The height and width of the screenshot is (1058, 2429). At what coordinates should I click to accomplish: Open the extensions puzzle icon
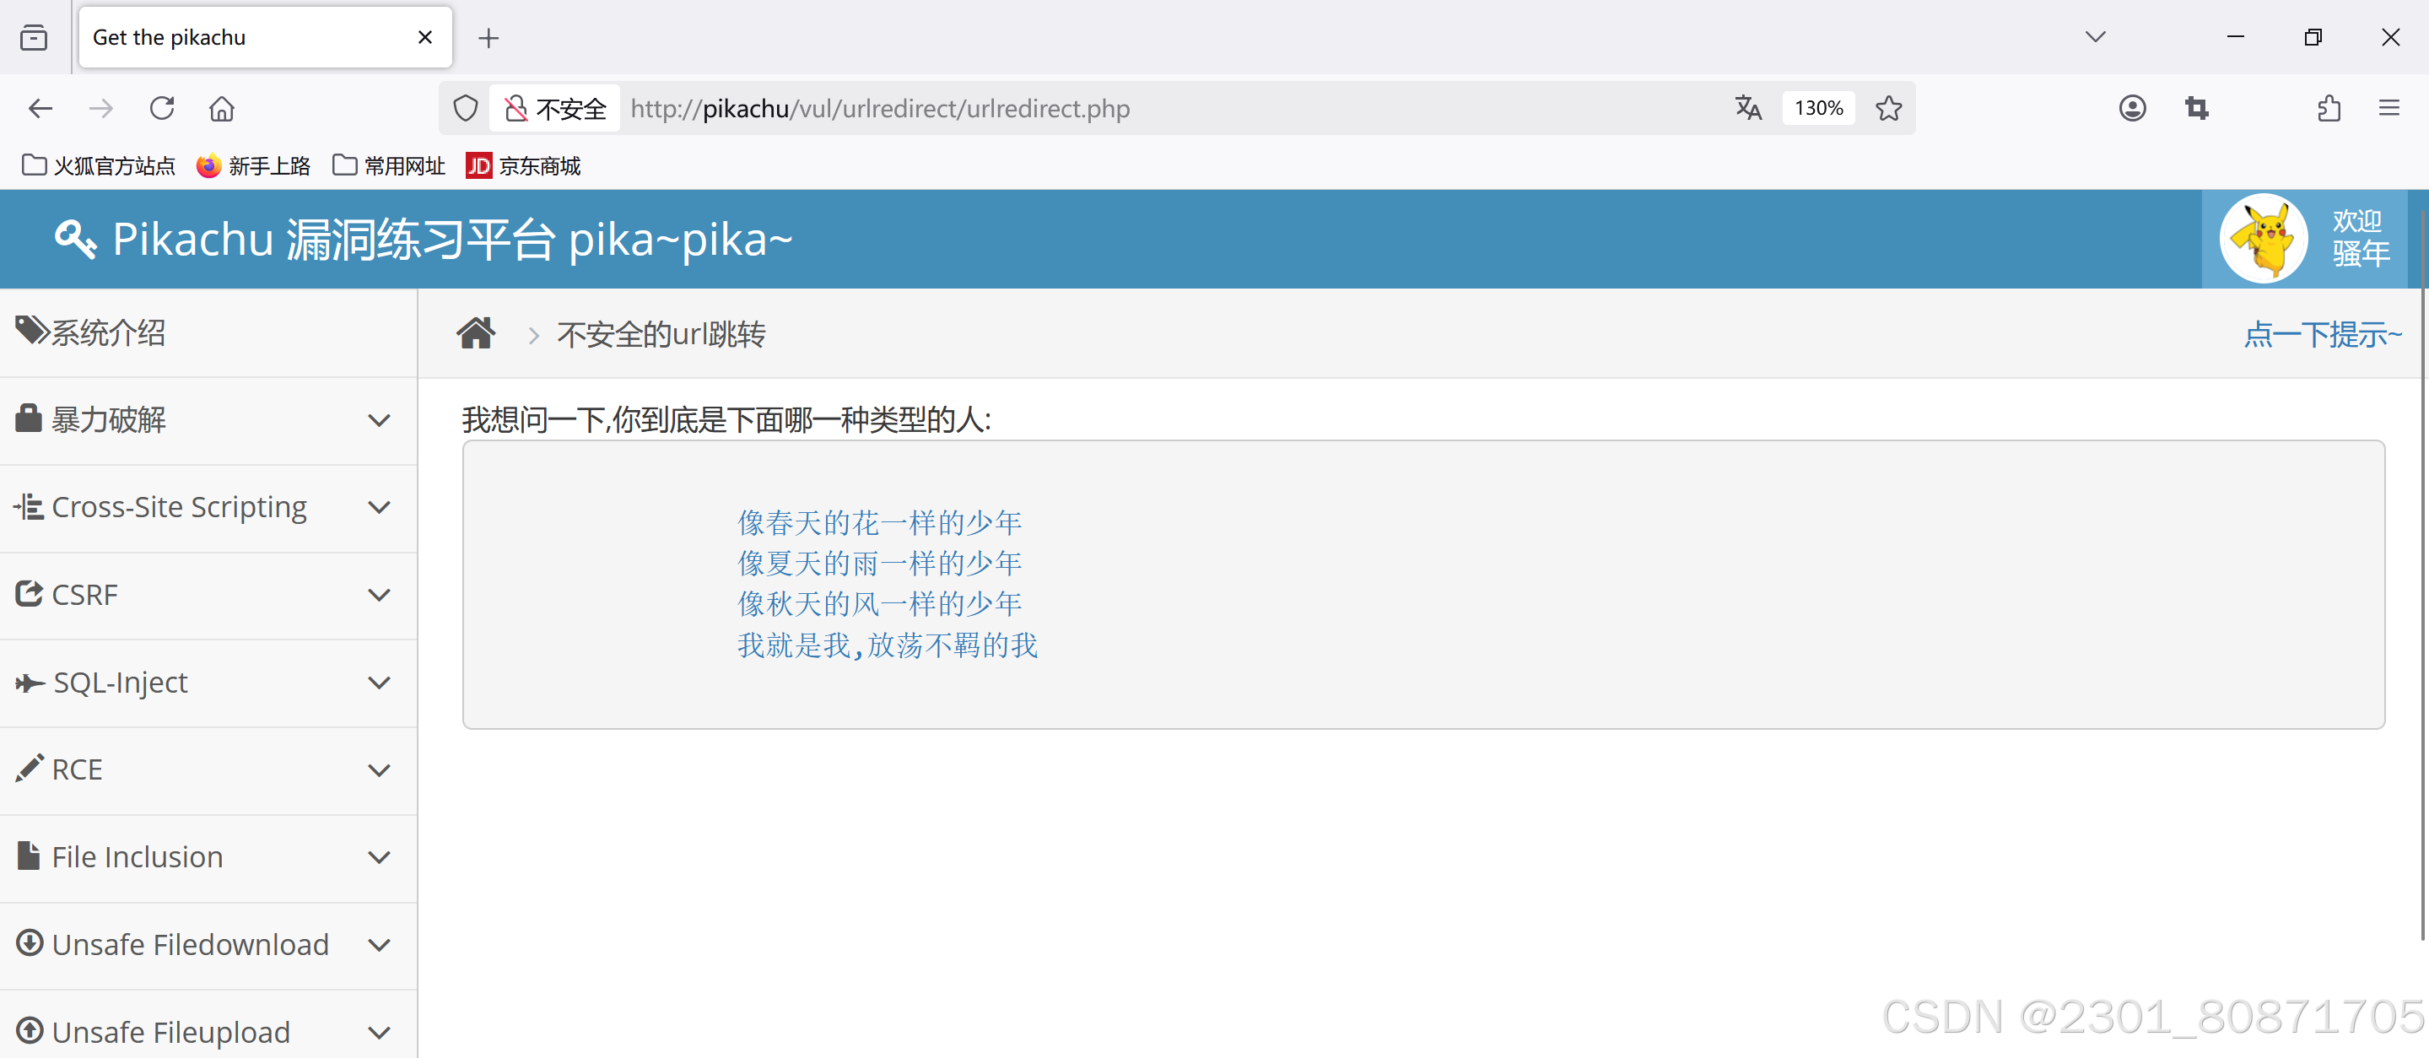(2328, 109)
